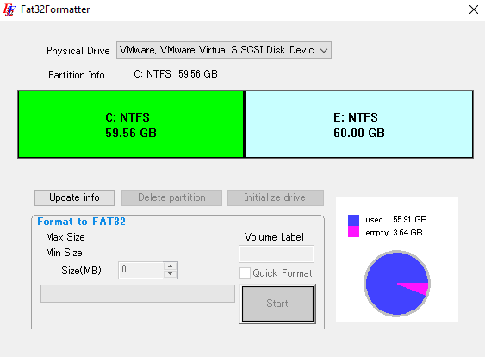This screenshot has width=485, height=357.
Task: Select the E: NTFS 60.00 GB partition block
Action: point(359,124)
